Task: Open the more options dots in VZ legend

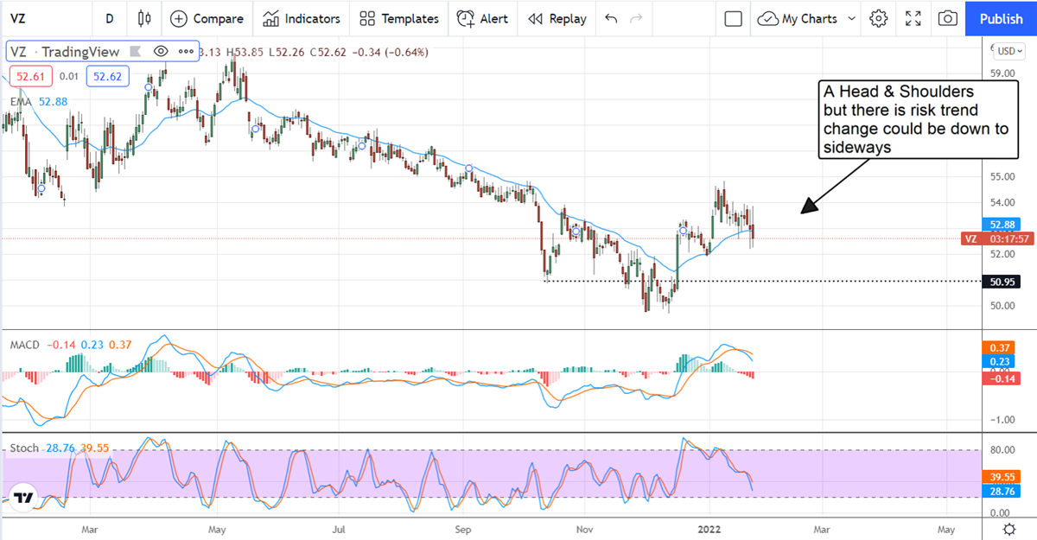Action: (x=186, y=51)
